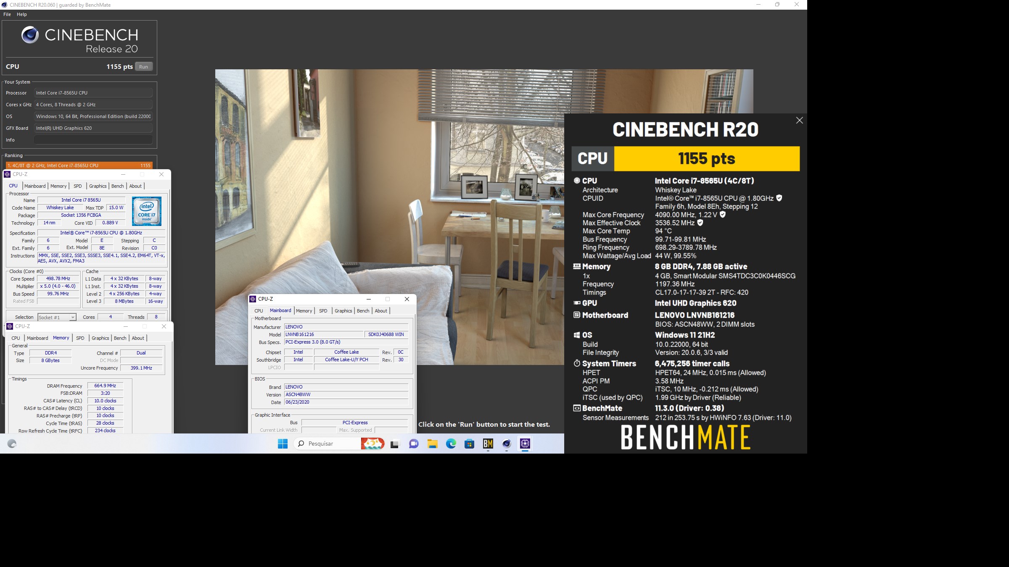Click the DRAM Frequency value 664.9 MHz
This screenshot has width=1009, height=567.
[105, 386]
